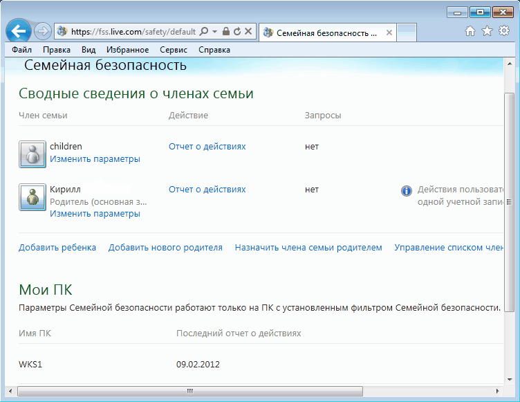
Task: Click the search magnifier in address bar
Action: pyautogui.click(x=204, y=32)
